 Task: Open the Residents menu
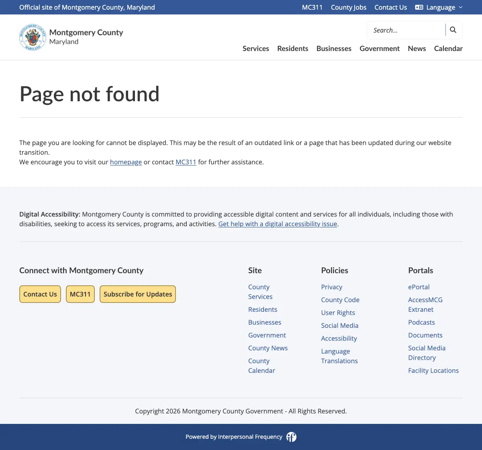[x=293, y=49]
